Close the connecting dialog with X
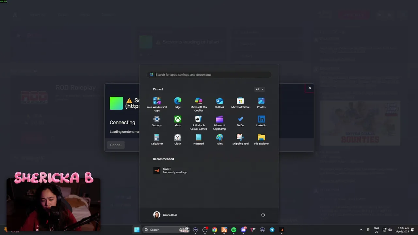 click(310, 88)
